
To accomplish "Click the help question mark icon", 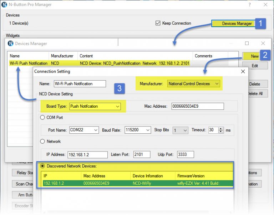I will [x=249, y=5].
